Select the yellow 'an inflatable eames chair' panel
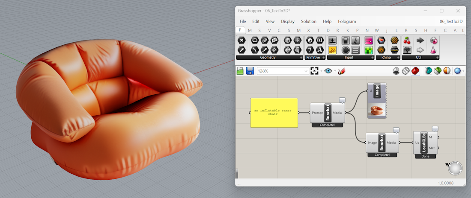 point(274,113)
